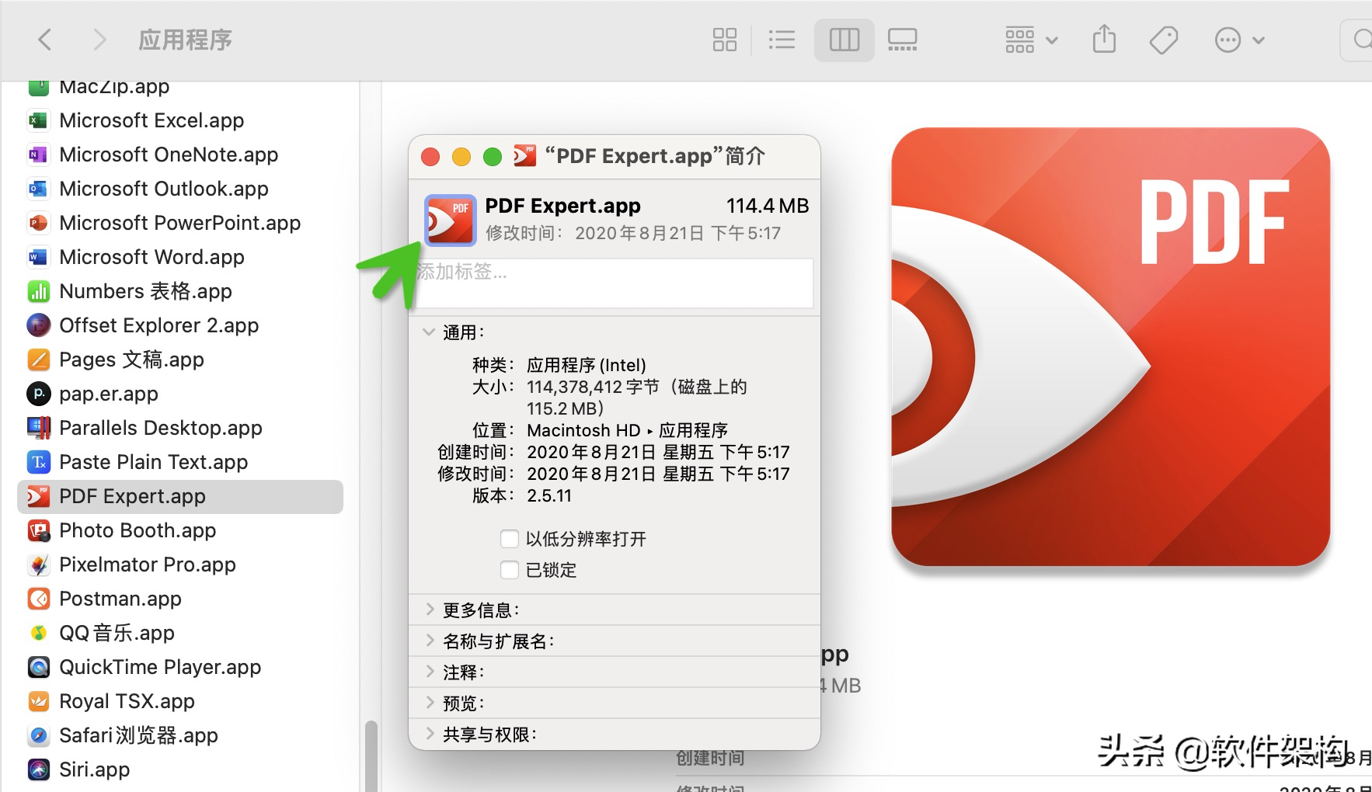Screen dimensions: 1372x792
Task: Switch Finder to gallery view
Action: pos(902,40)
